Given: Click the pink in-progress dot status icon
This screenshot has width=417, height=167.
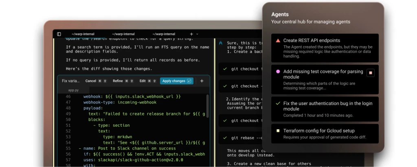Looking at the screenshot, I should click(278, 72).
